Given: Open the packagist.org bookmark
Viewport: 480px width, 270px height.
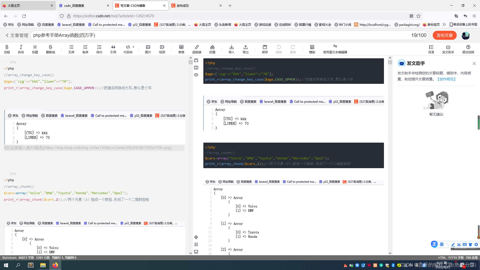Looking at the screenshot, I should tap(407, 25).
